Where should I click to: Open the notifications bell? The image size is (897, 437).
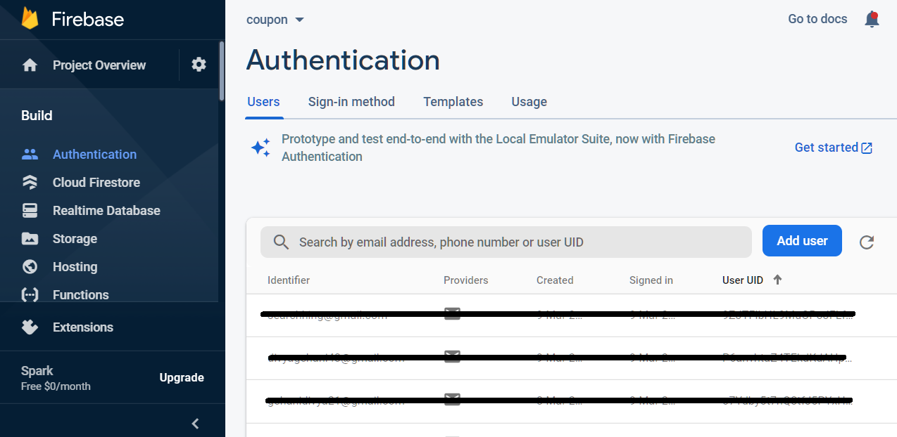coord(872,20)
